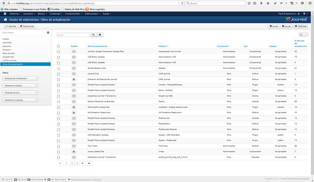Click the Opciones toolbar button
This screenshot has width=314, height=182.
(301, 26)
